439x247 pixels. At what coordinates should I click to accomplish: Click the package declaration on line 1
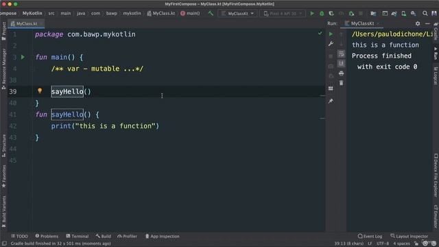[85, 34]
